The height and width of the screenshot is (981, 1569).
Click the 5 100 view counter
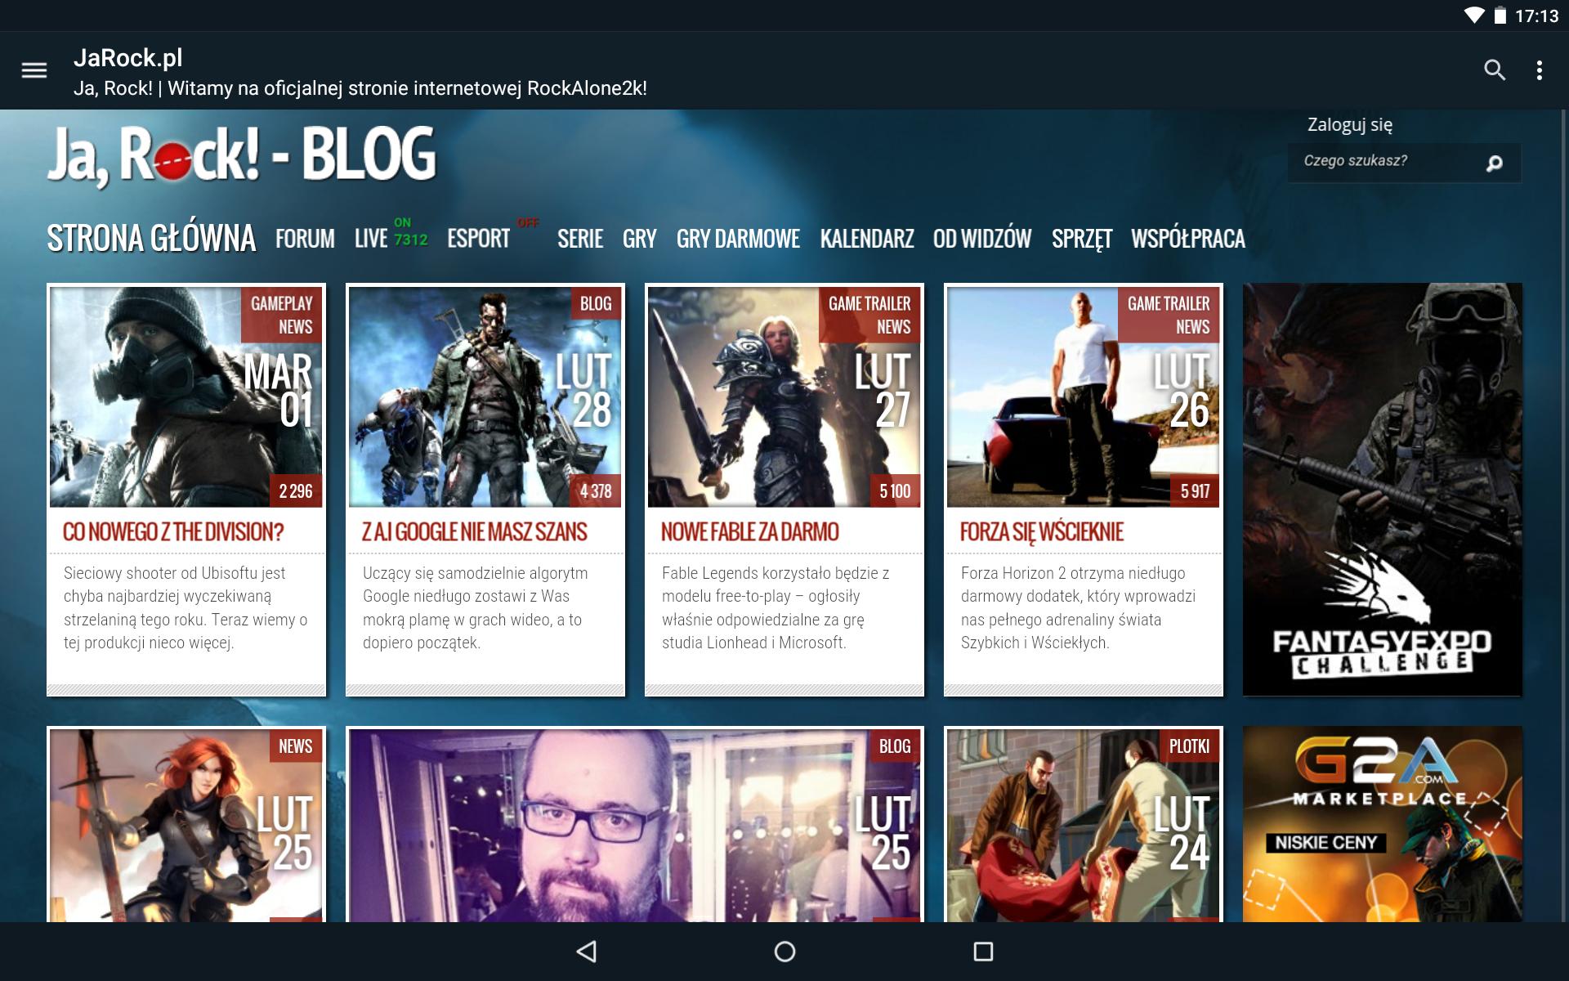895,491
